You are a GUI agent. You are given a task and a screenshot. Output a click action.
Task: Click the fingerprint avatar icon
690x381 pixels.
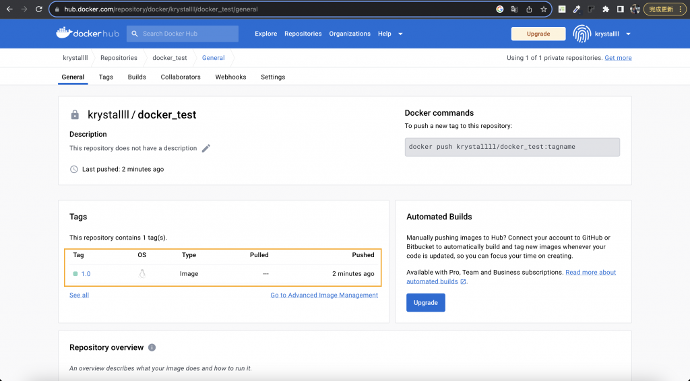(x=582, y=34)
